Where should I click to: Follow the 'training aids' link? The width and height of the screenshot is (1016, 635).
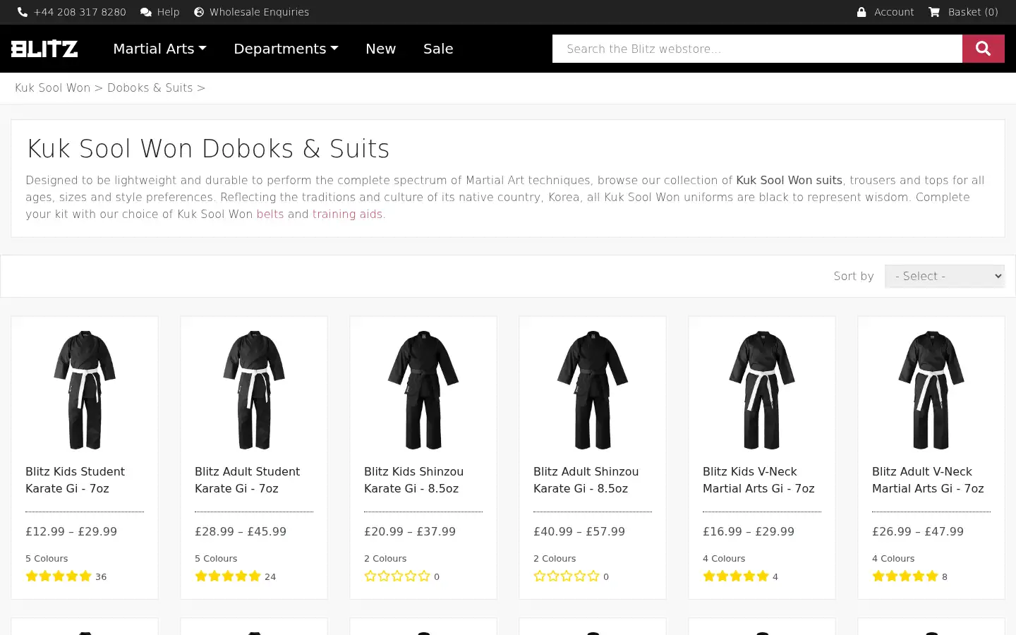coord(347,214)
